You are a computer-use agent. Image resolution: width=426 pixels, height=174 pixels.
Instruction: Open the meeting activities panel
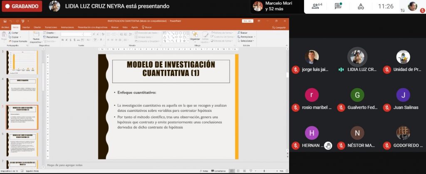(361, 6)
